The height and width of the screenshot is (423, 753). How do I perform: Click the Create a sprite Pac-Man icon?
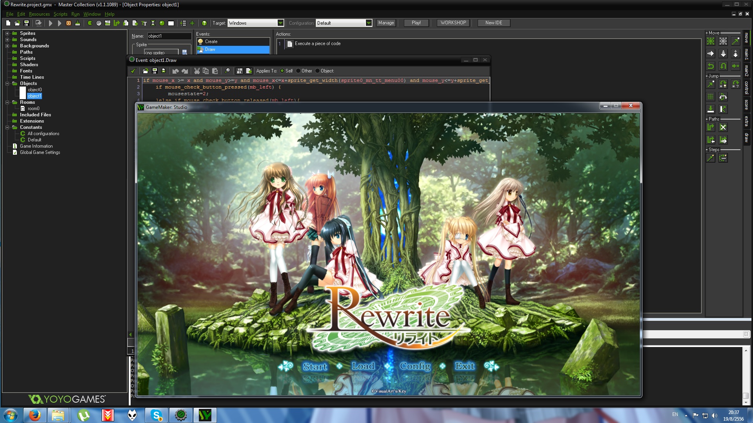[x=90, y=23]
